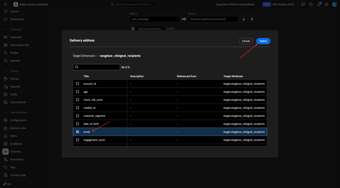The image size is (340, 188).
Task: Open the personalization editor icon for Value
Action: click(x=243, y=19)
